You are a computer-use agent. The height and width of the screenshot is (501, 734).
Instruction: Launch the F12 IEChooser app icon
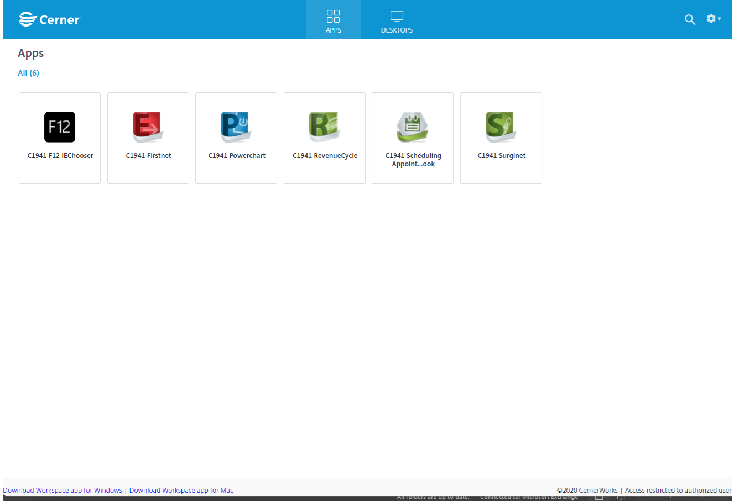60,127
